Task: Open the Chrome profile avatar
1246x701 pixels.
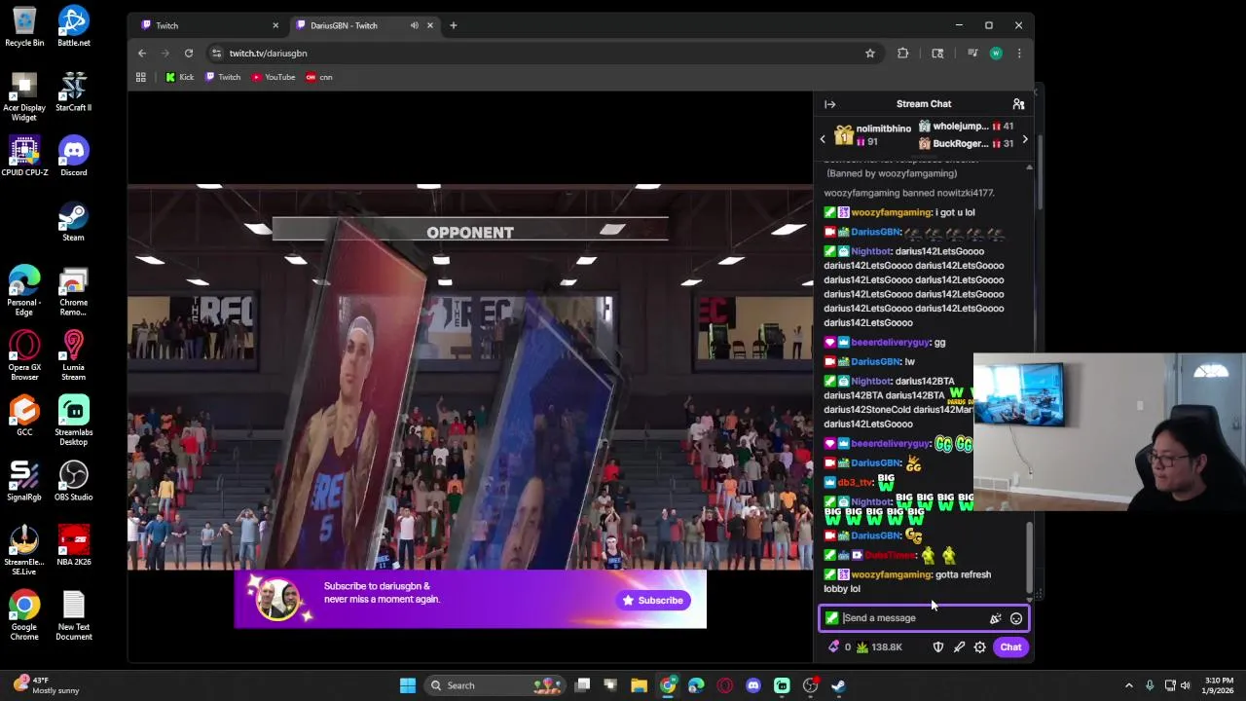Action: pos(996,54)
